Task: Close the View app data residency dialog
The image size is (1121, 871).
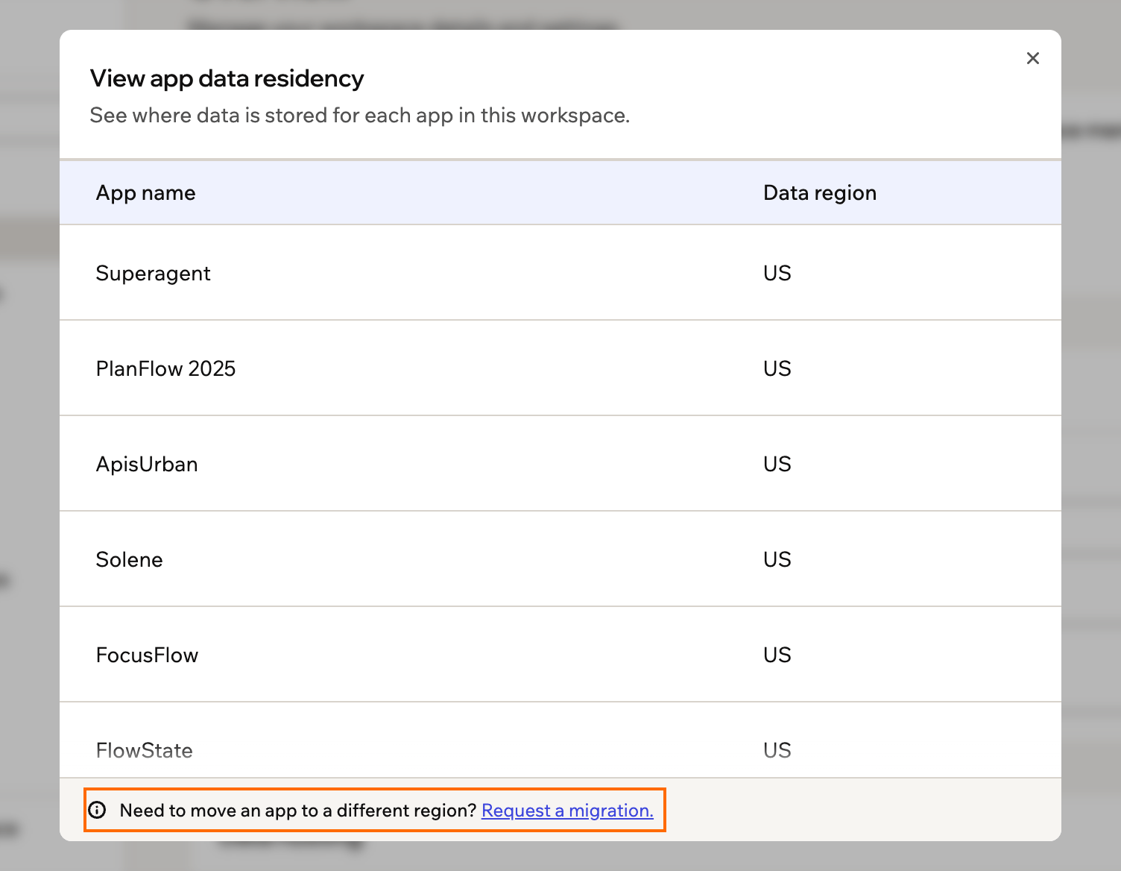Action: [1032, 58]
